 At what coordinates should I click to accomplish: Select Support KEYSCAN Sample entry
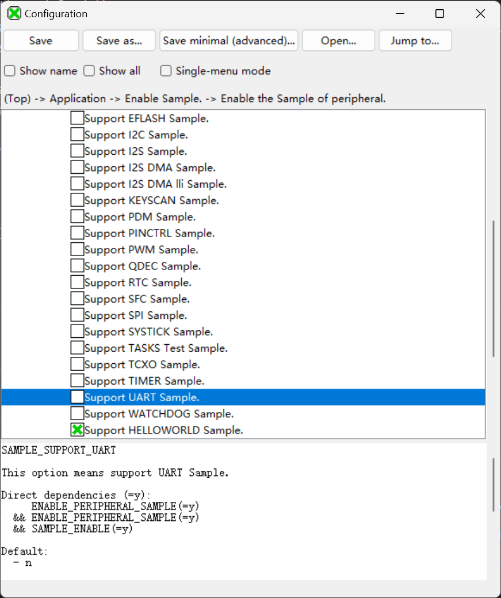[151, 200]
